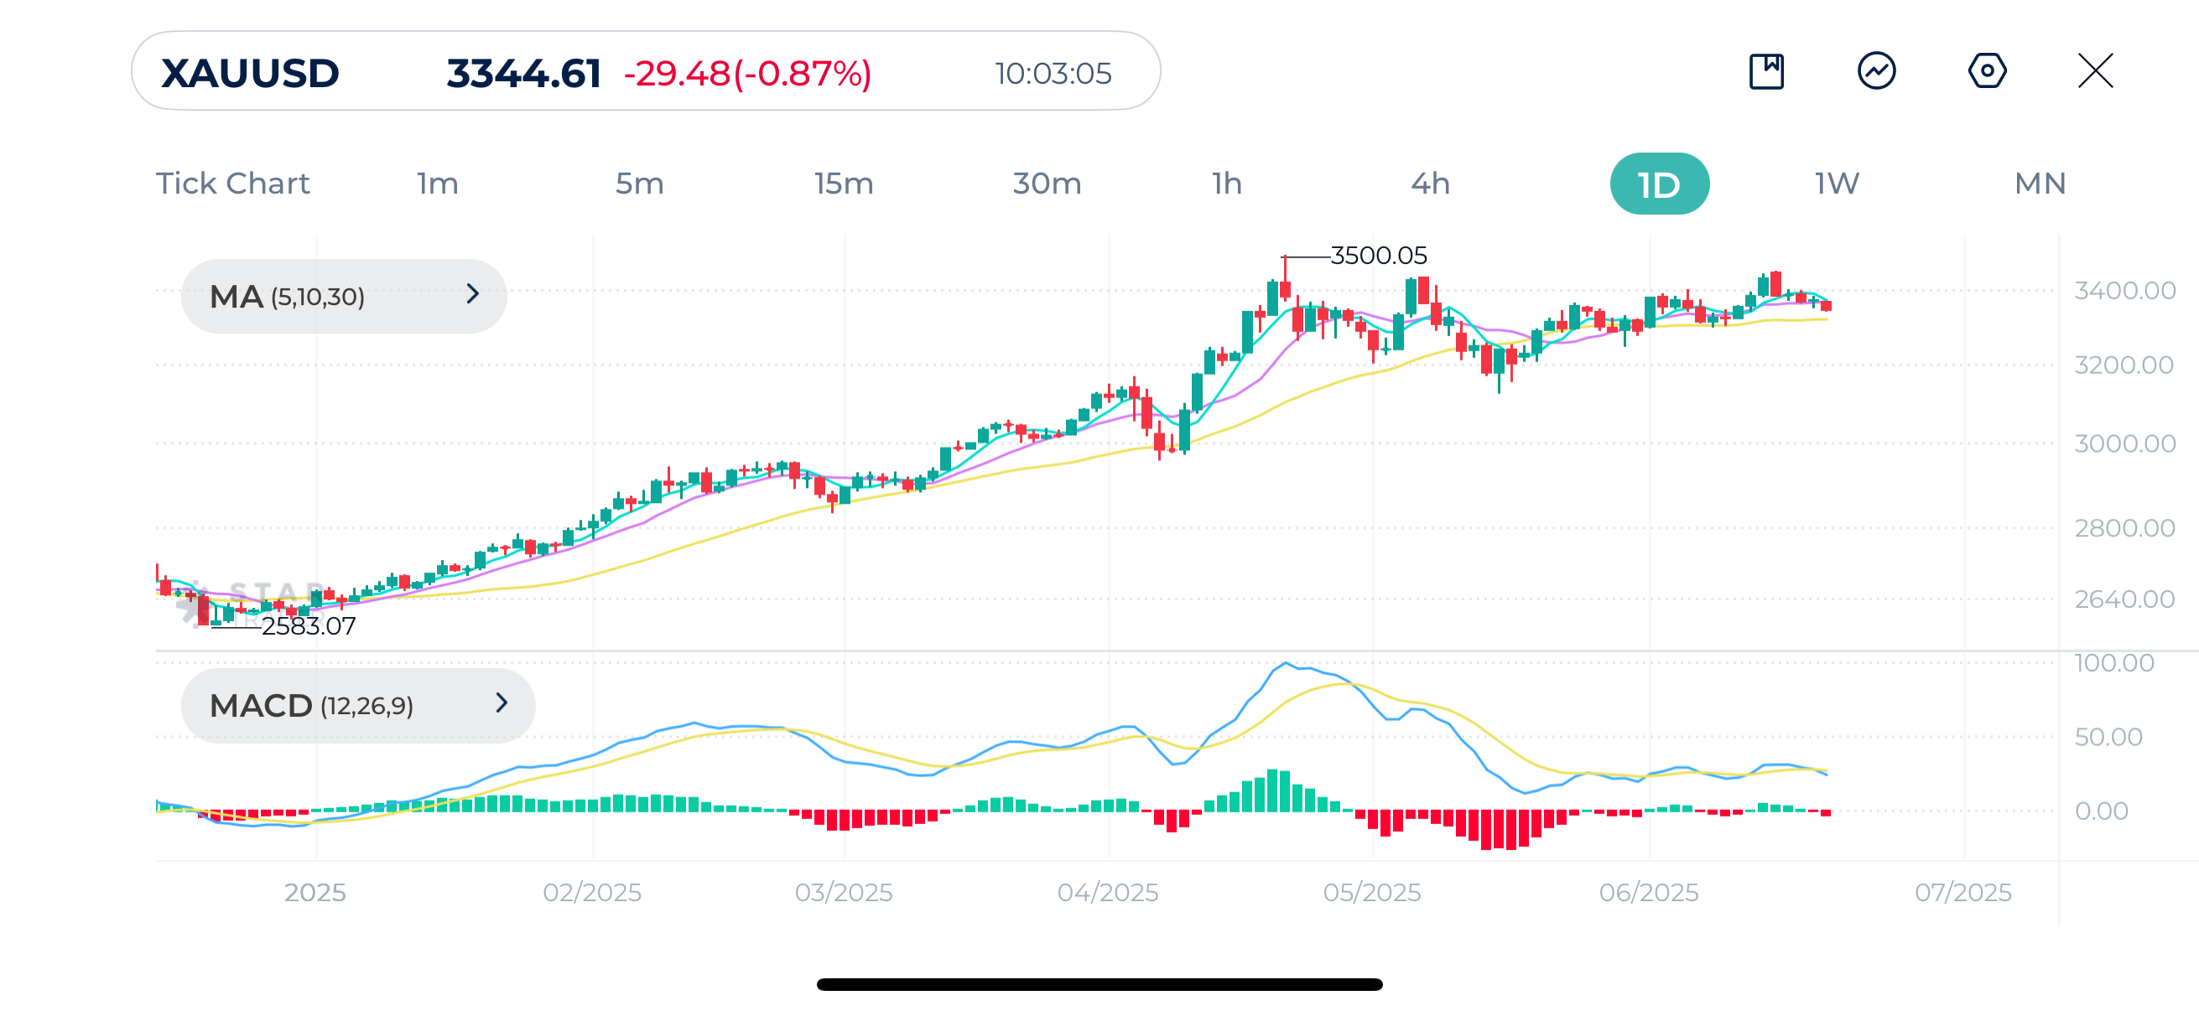
Task: Click the MA (5,10,30) indicator label
Action: click(x=286, y=295)
